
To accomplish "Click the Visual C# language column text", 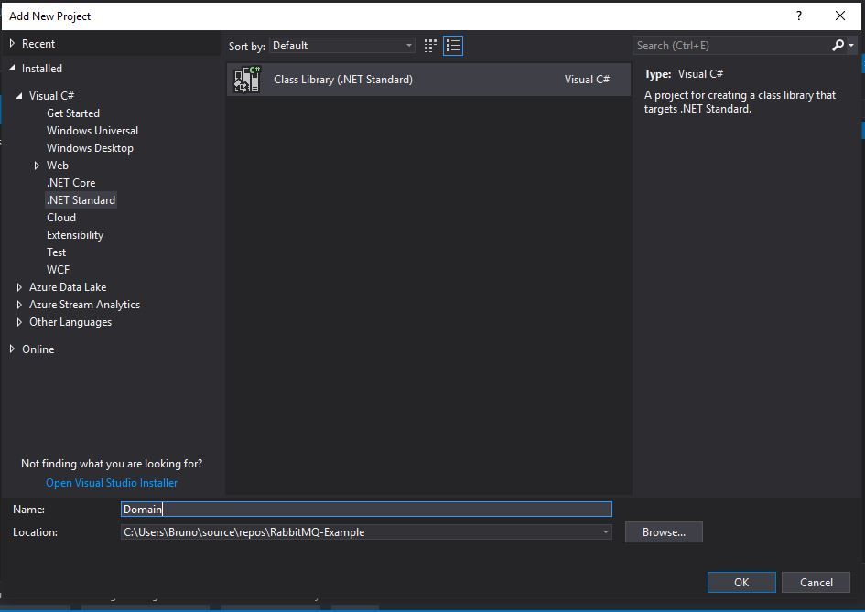I will (x=587, y=80).
